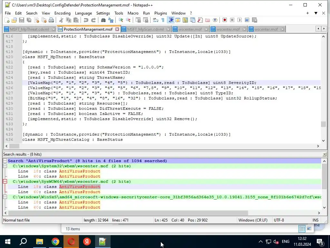The width and height of the screenshot is (330, 248).
Task: Toggle synchronized vertical scrolling
Action: coord(138,20)
